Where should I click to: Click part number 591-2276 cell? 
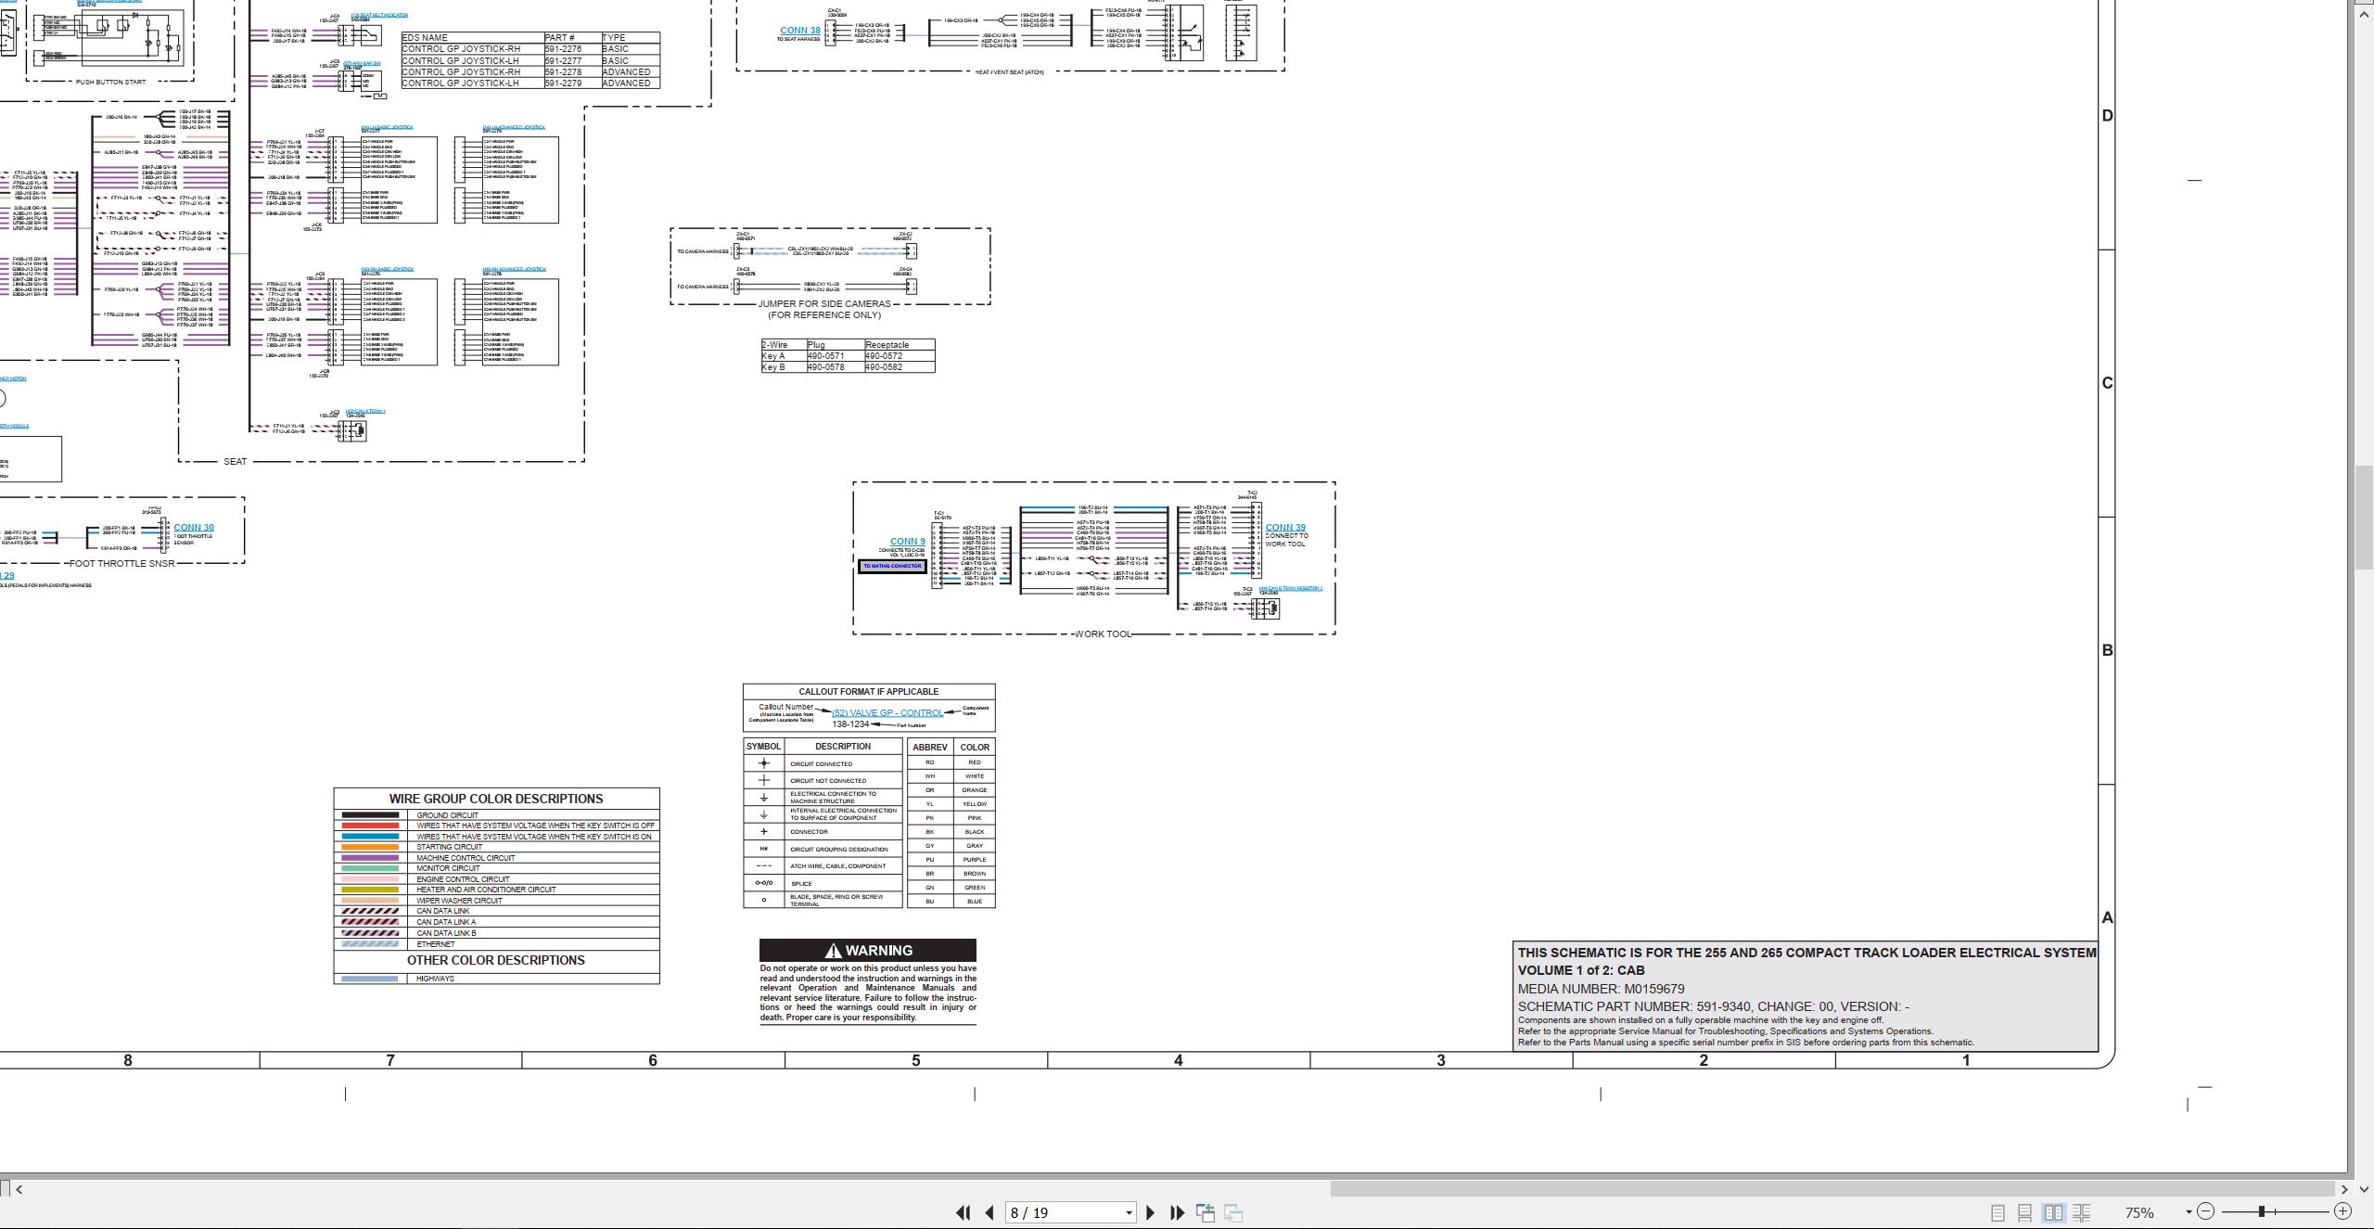coord(571,49)
